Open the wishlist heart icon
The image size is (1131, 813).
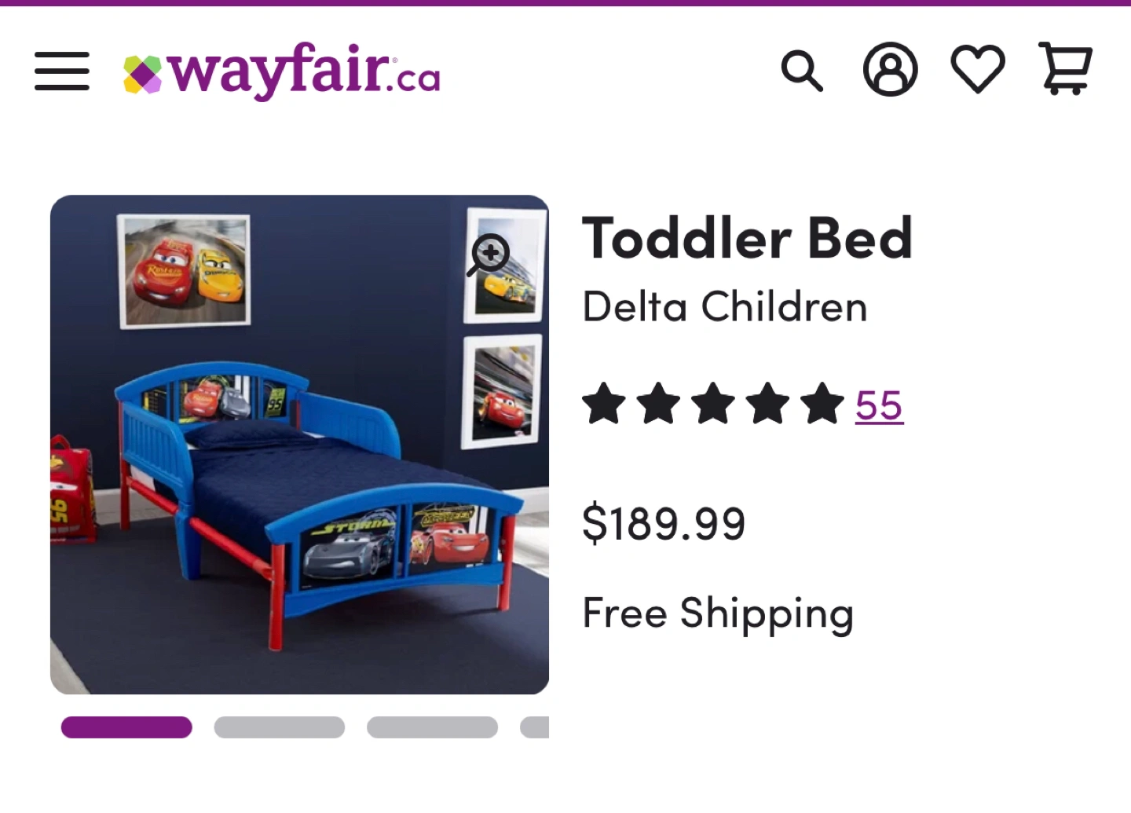pyautogui.click(x=978, y=70)
